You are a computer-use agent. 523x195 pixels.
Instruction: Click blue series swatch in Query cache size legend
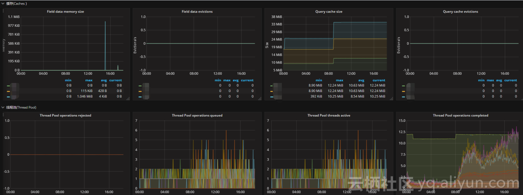272,97
